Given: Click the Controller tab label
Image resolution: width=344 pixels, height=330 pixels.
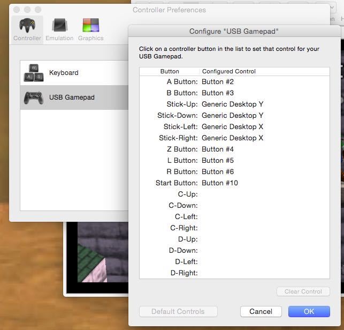Looking at the screenshot, I should coord(27,38).
